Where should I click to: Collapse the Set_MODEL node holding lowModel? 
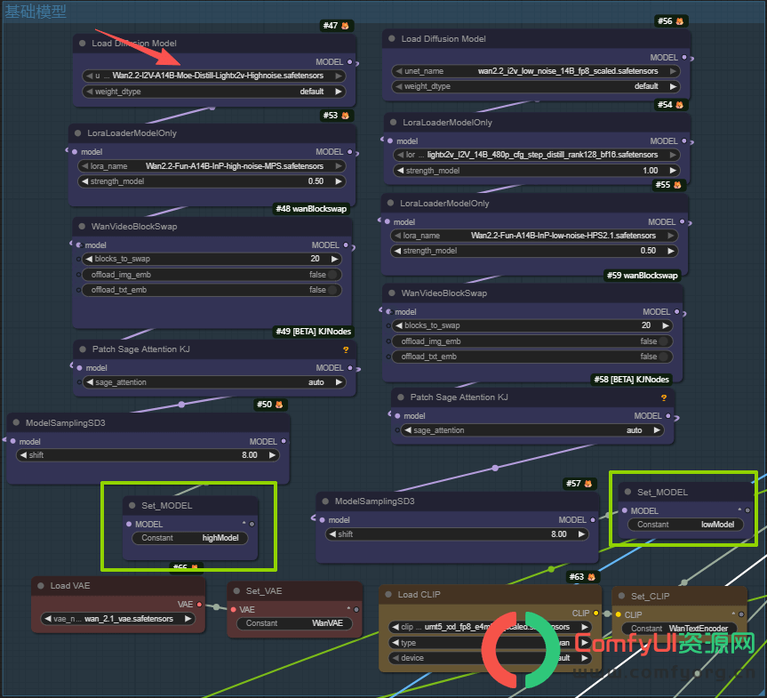pos(628,492)
